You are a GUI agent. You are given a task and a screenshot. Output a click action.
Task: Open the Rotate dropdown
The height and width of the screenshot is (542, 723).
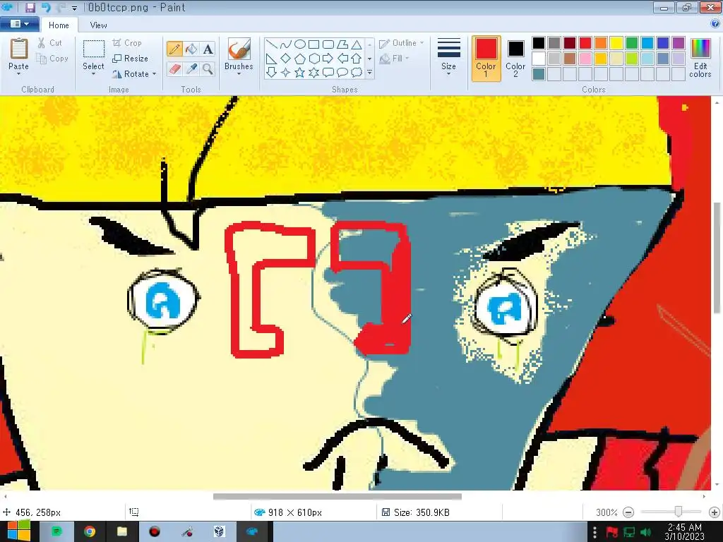134,73
